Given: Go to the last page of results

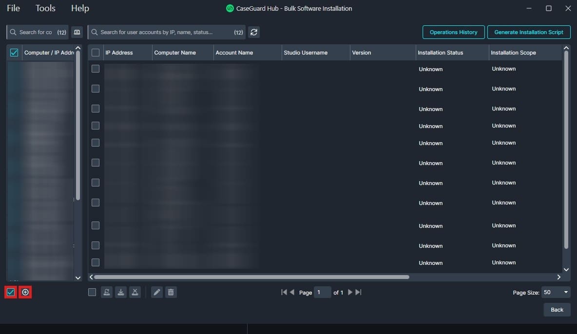Looking at the screenshot, I should 359,293.
